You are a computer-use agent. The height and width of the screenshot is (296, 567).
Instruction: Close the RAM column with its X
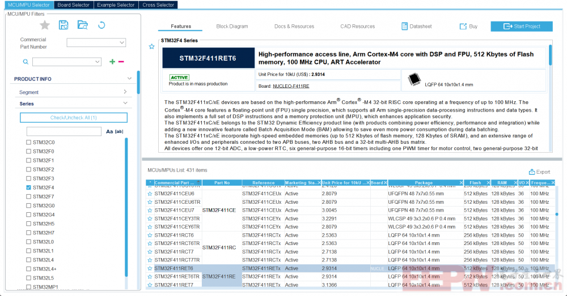pos(515,183)
